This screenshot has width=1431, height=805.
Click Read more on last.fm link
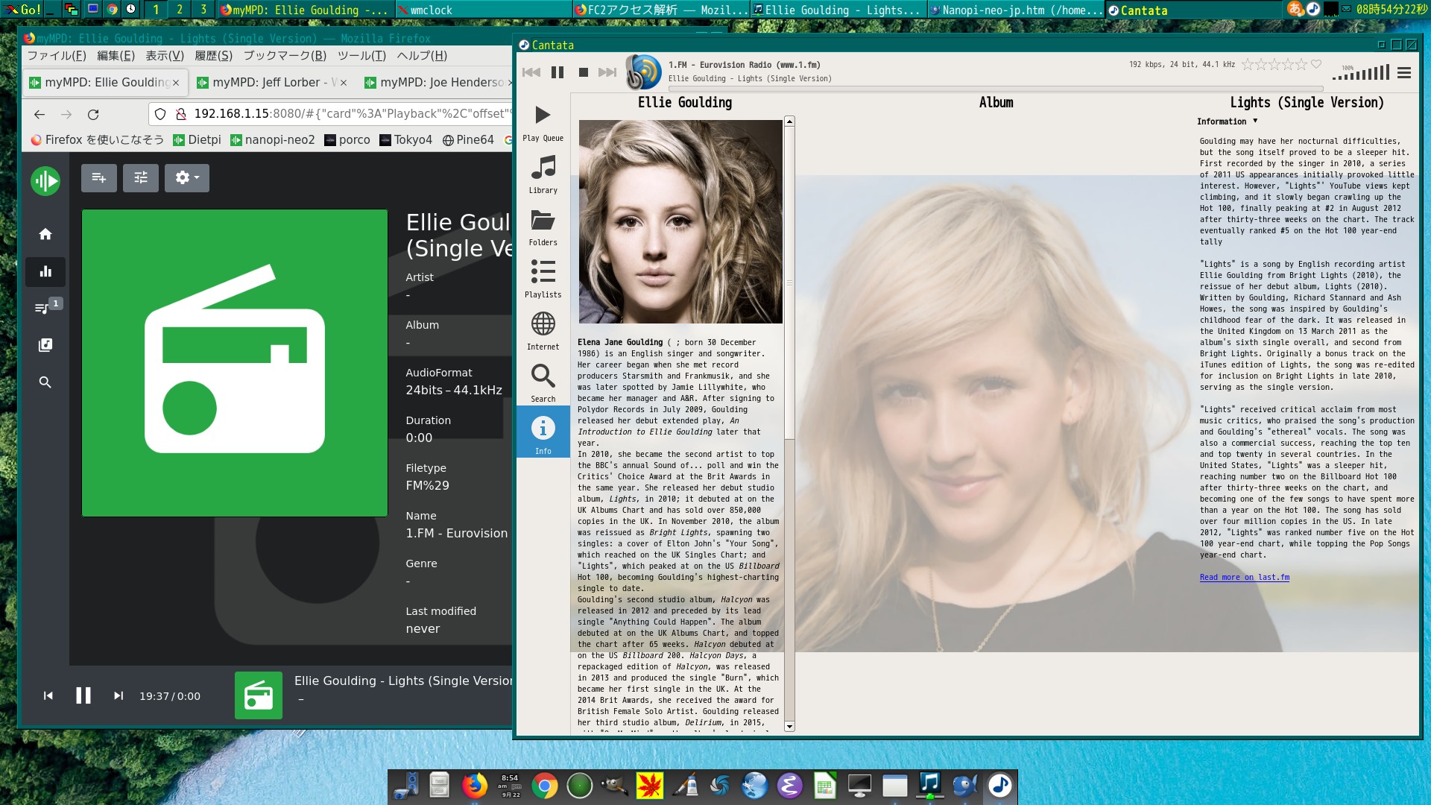1244,577
